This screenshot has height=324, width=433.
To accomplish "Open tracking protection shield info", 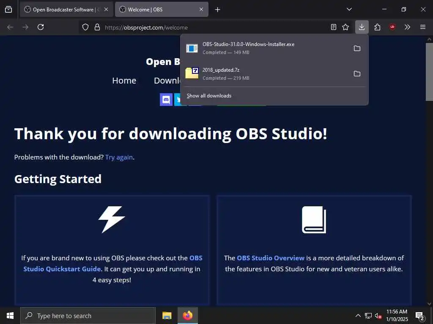I will pos(85,27).
